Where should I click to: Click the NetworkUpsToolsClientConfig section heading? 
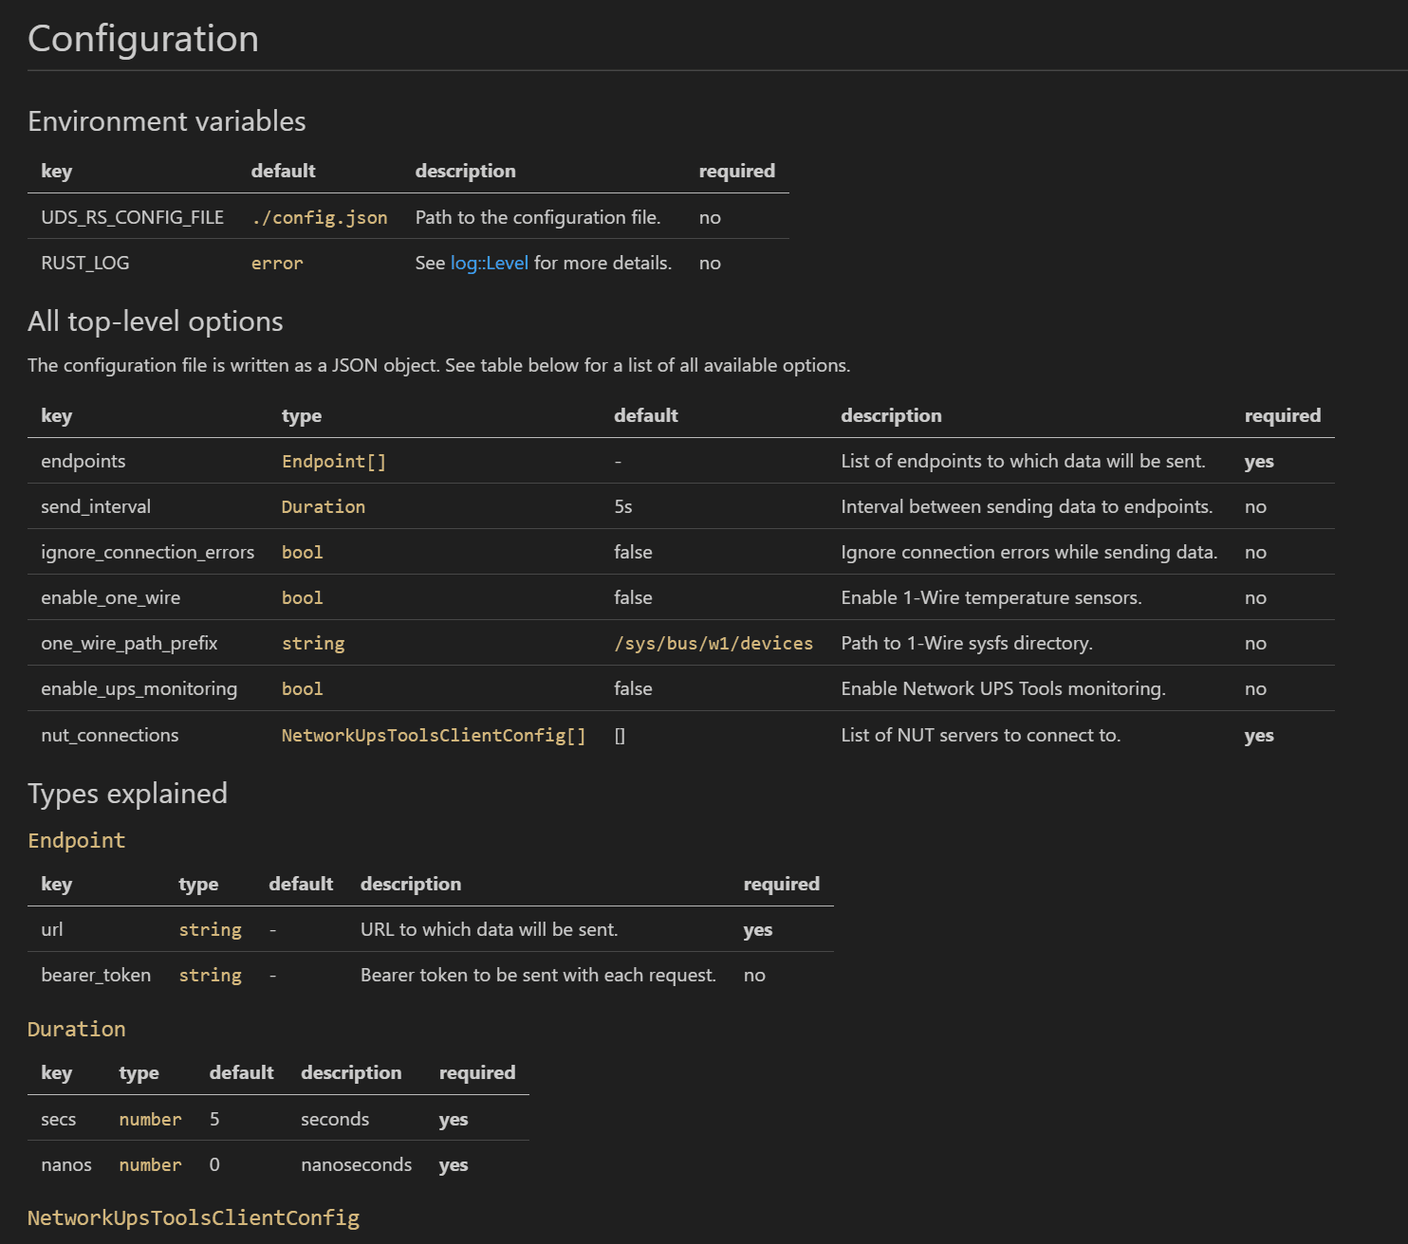[194, 1217]
